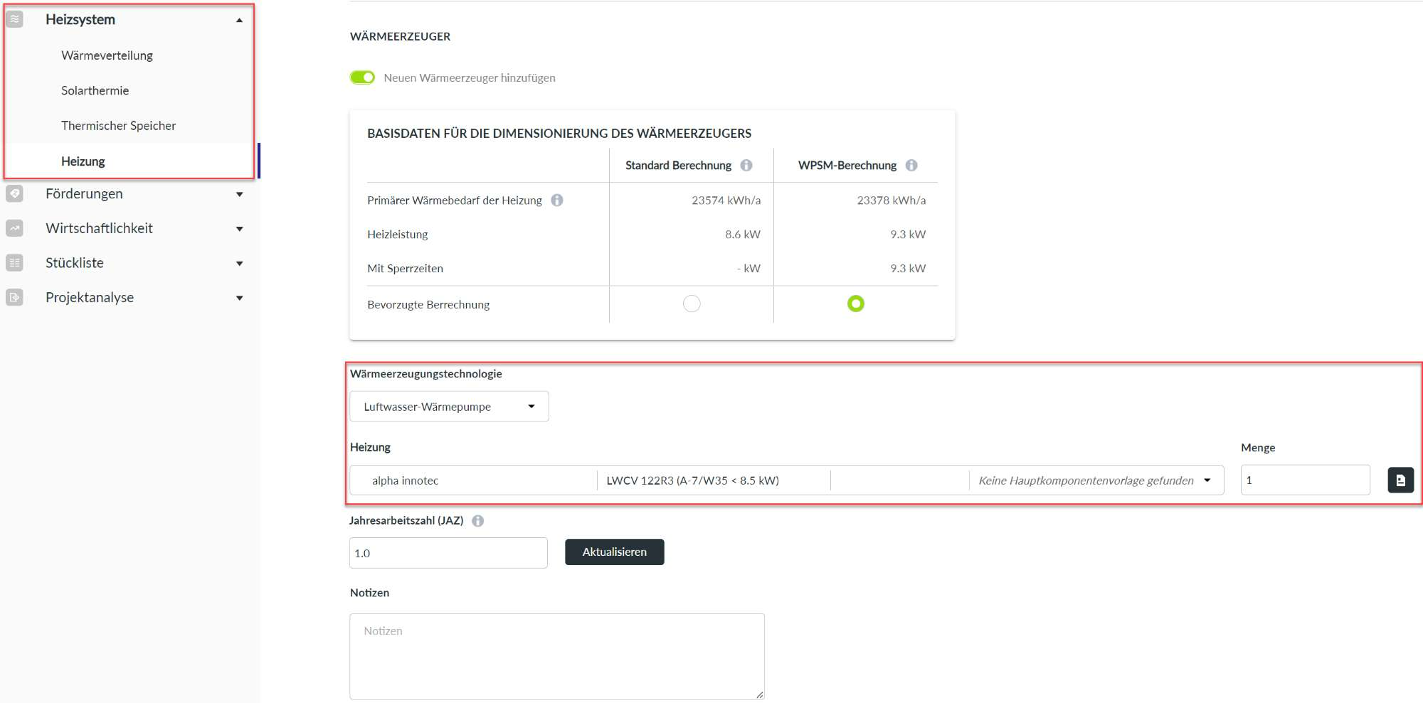Click the Wirtschaftlichkeit chart icon
Image resolution: width=1423 pixels, height=703 pixels.
14,228
